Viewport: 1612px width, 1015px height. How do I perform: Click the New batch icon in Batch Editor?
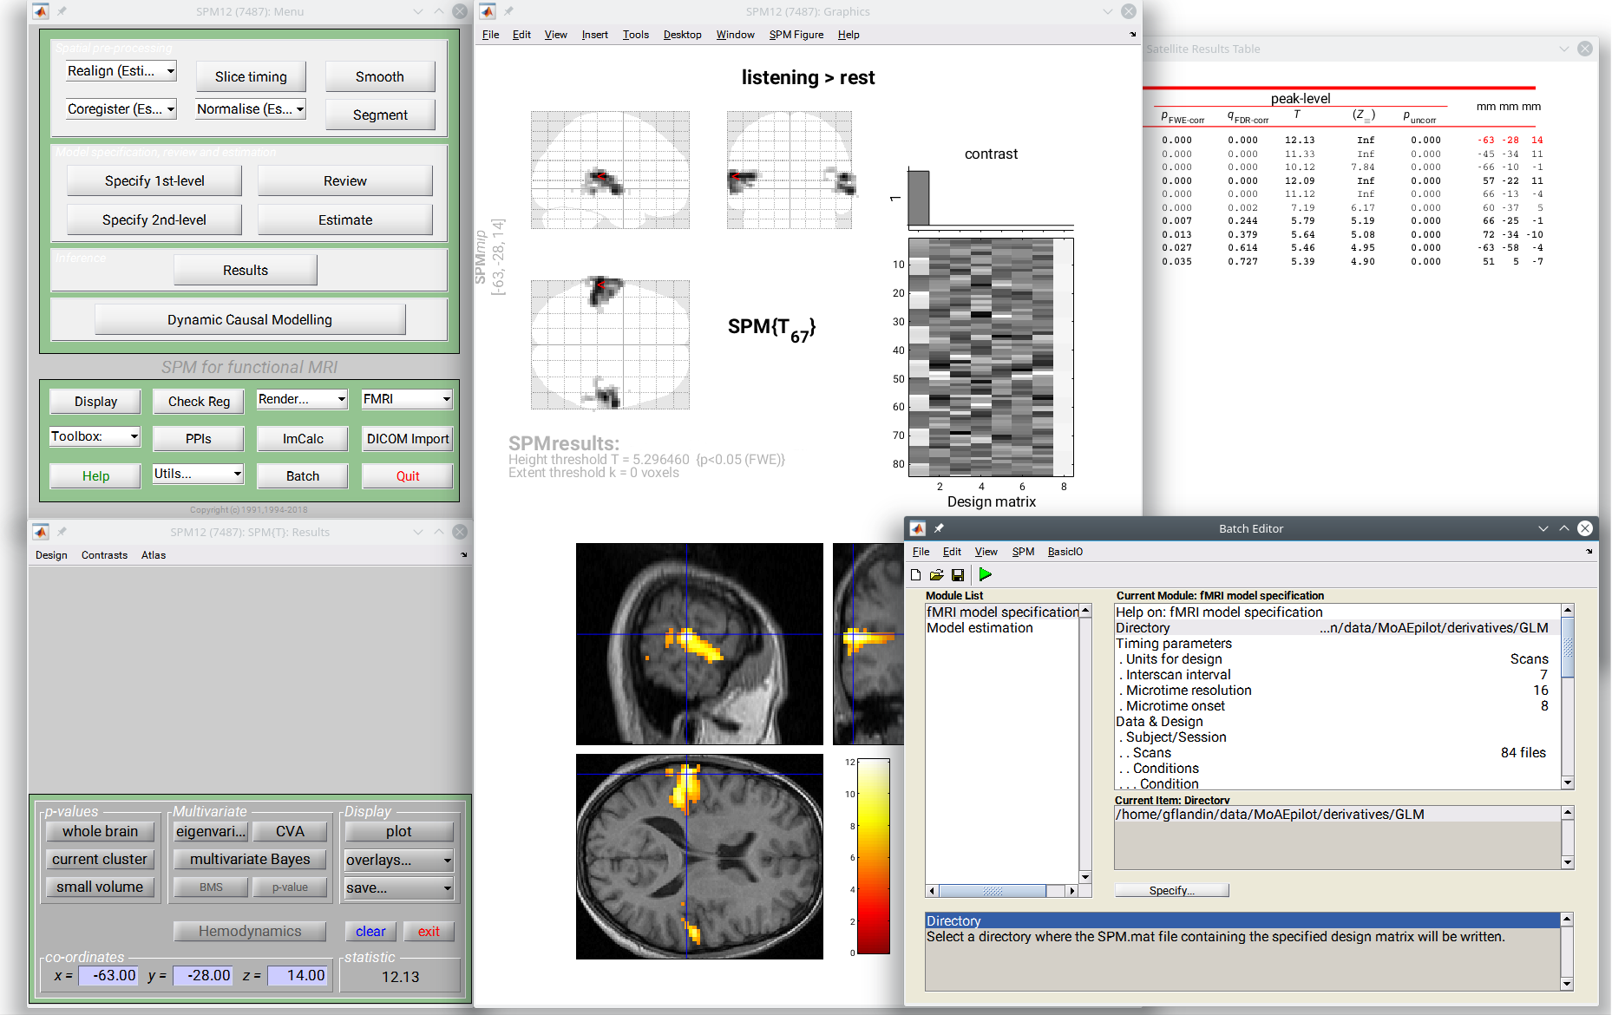pyautogui.click(x=915, y=574)
